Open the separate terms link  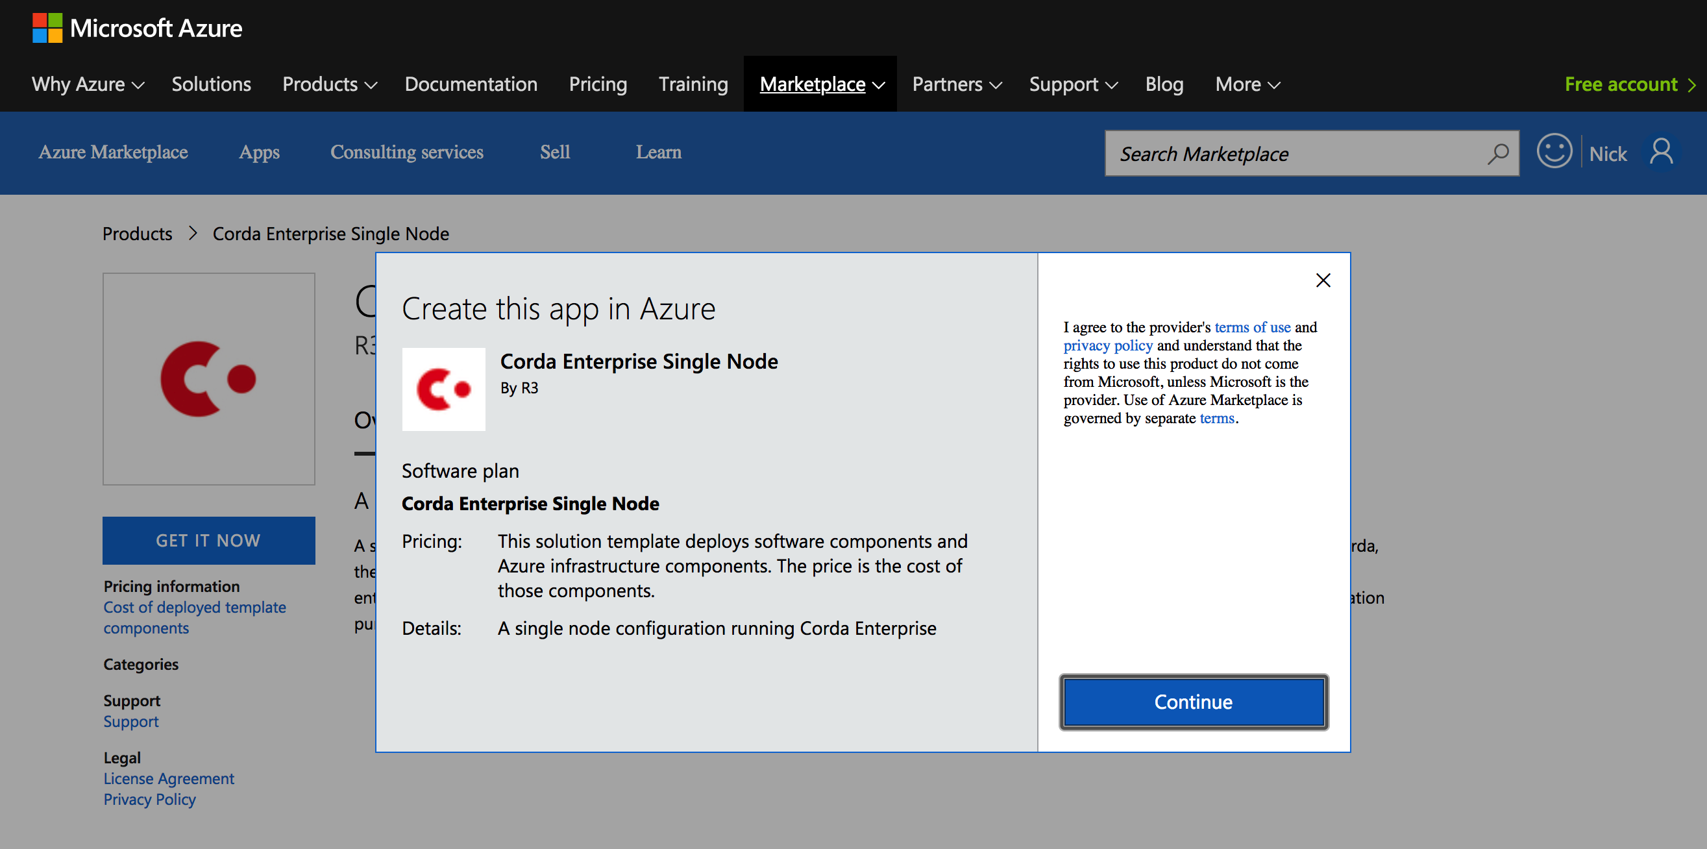point(1216,418)
